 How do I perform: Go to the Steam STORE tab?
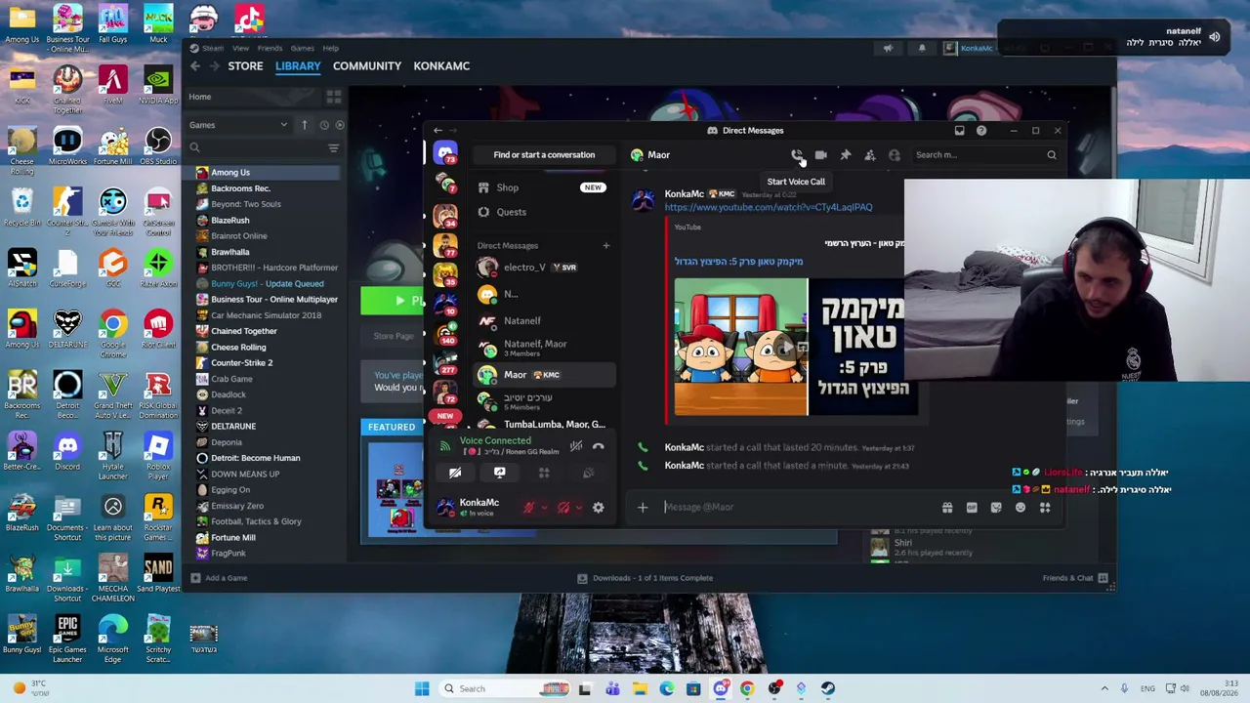pyautogui.click(x=245, y=66)
